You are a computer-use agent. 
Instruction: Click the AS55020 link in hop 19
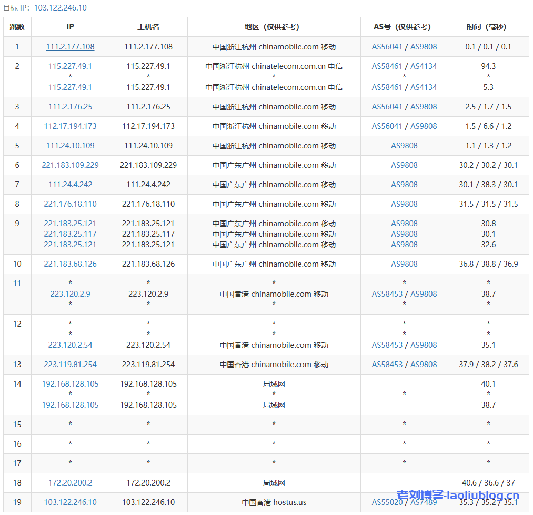click(387, 502)
